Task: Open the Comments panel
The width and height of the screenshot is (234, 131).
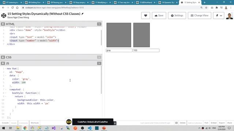Action: 23,123
